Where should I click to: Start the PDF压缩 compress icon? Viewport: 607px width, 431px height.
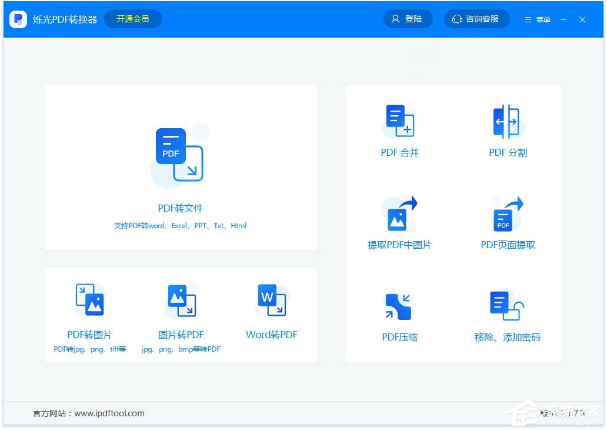coord(399,306)
